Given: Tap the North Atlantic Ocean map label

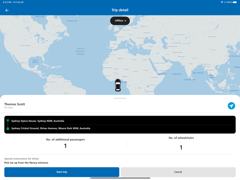Looking at the screenshot, I should pyautogui.click(x=80, y=51).
